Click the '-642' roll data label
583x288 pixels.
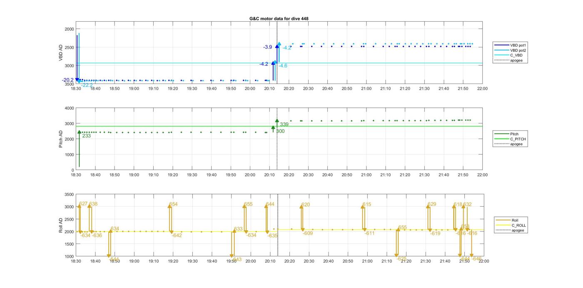pyautogui.click(x=177, y=236)
